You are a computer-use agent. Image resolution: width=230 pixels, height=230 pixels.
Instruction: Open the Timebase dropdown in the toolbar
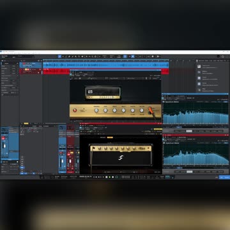coord(112,56)
